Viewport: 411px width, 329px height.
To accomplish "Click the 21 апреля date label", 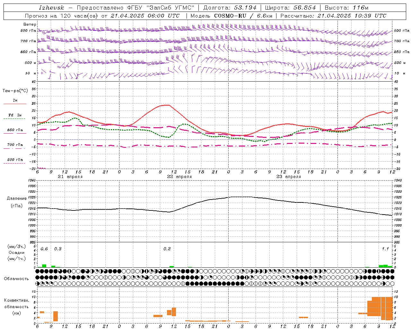I will (x=70, y=177).
